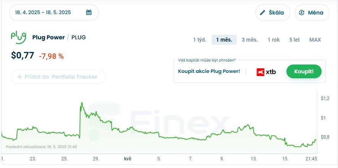This screenshot has width=338, height=168.
Task: Click the 13. date label on axis
Action: point(254,159)
